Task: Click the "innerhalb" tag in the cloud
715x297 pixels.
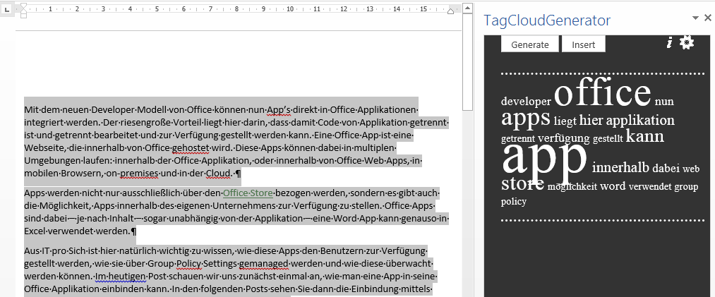Action: coord(620,168)
